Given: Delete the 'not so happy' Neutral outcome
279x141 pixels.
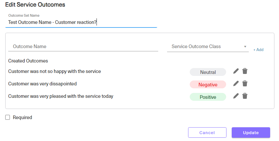Looking at the screenshot, I should 245,71.
